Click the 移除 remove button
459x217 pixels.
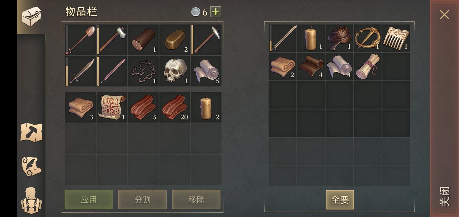tap(196, 200)
